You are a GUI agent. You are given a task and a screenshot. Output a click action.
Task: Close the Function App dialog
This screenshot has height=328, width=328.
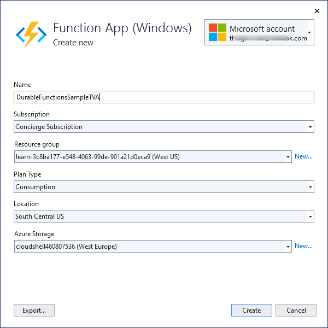coord(317,11)
